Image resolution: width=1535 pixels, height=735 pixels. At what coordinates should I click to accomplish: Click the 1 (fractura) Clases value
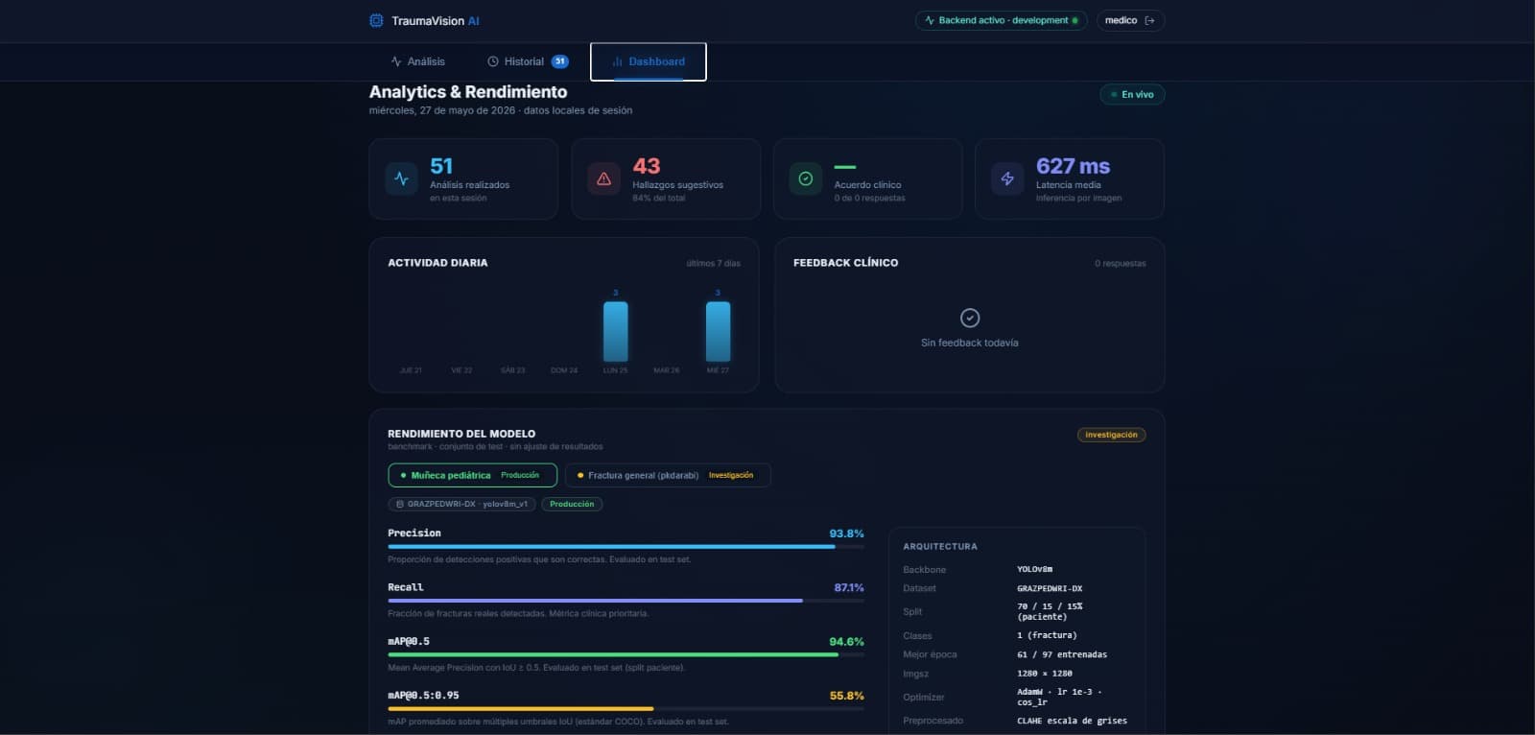[x=1047, y=635]
